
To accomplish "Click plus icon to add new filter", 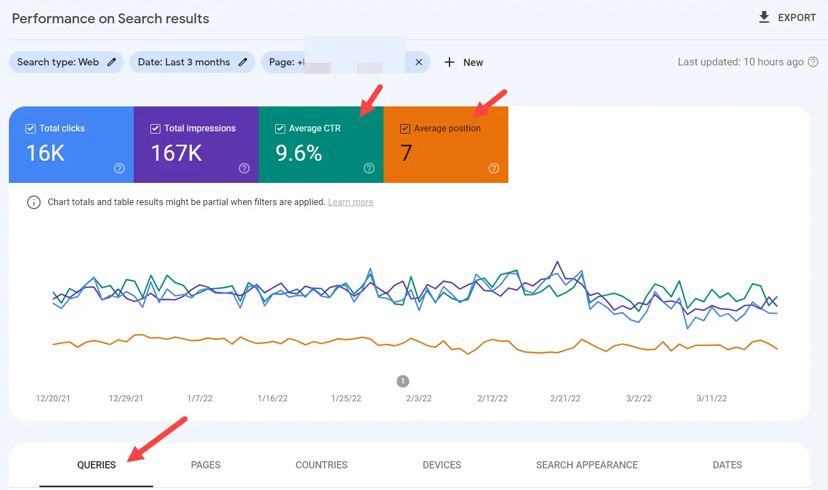I will (450, 62).
